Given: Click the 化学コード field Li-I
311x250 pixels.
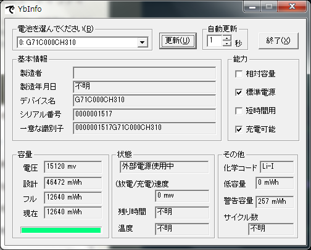Looking at the screenshot, I should (277, 167).
